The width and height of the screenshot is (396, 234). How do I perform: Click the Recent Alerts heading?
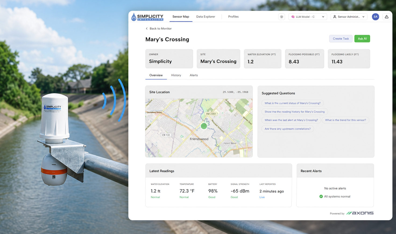click(311, 171)
